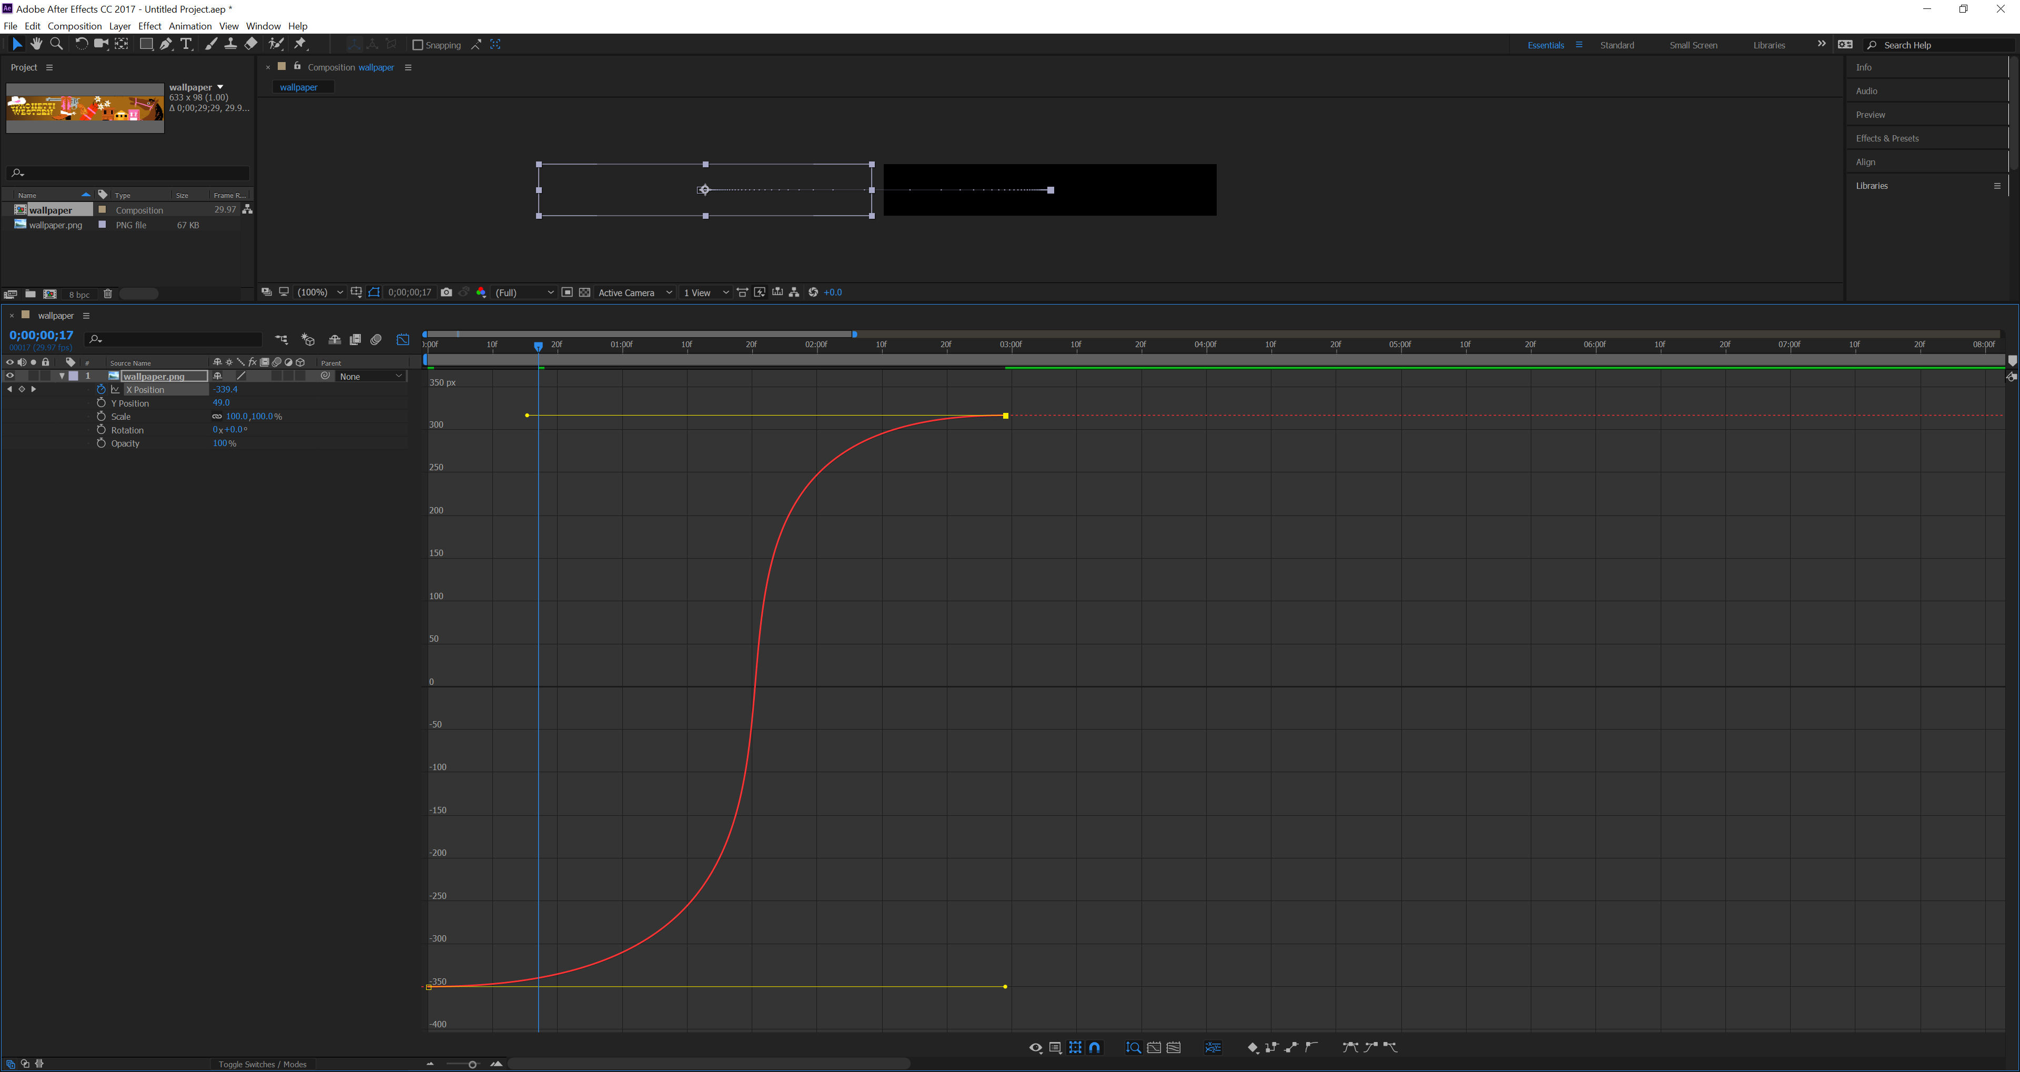Toggle the Y Position stopwatch

(101, 402)
